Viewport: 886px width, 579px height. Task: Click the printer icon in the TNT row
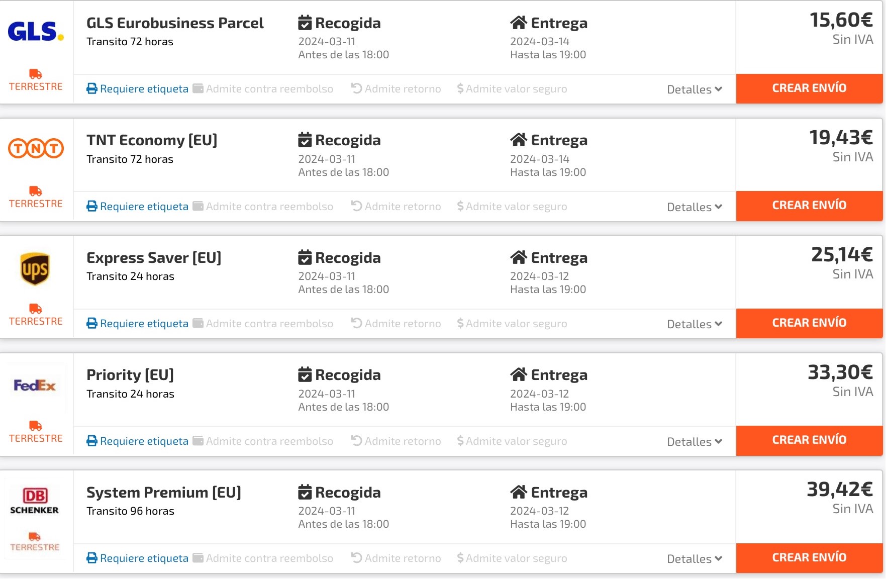92,206
